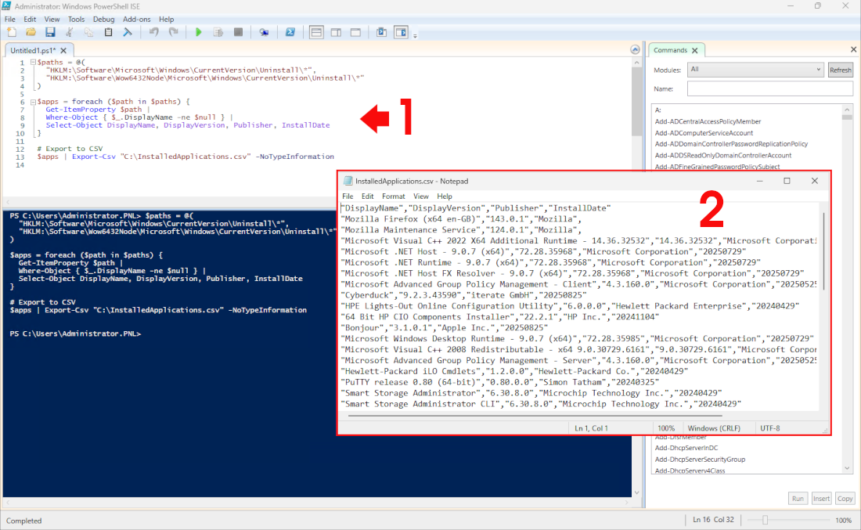This screenshot has width=861, height=530.
Task: Toggle Show Script Pane Right layout
Action: 336,32
